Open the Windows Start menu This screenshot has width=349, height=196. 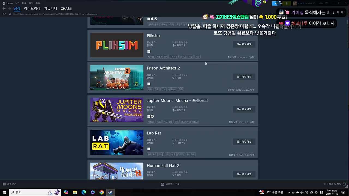click(4, 192)
